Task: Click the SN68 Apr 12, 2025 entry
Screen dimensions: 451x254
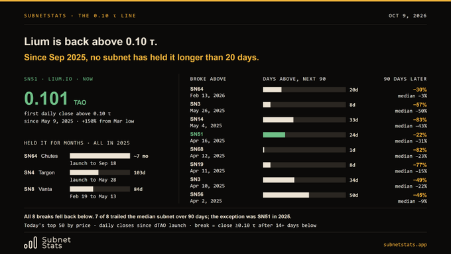Action: 208,153
